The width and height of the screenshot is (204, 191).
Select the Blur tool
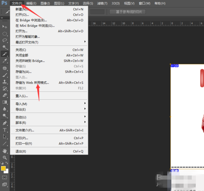click(4, 109)
